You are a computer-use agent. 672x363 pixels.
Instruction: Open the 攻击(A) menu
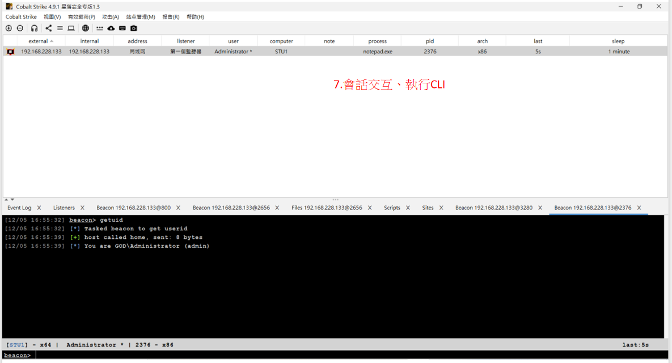tap(111, 16)
